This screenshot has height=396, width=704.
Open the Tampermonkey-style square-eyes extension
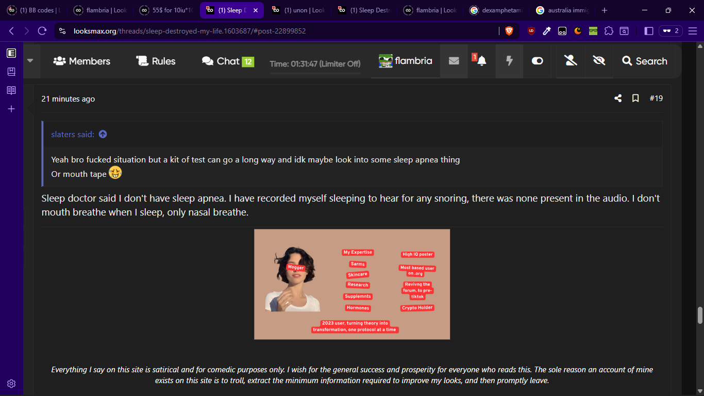pos(562,31)
